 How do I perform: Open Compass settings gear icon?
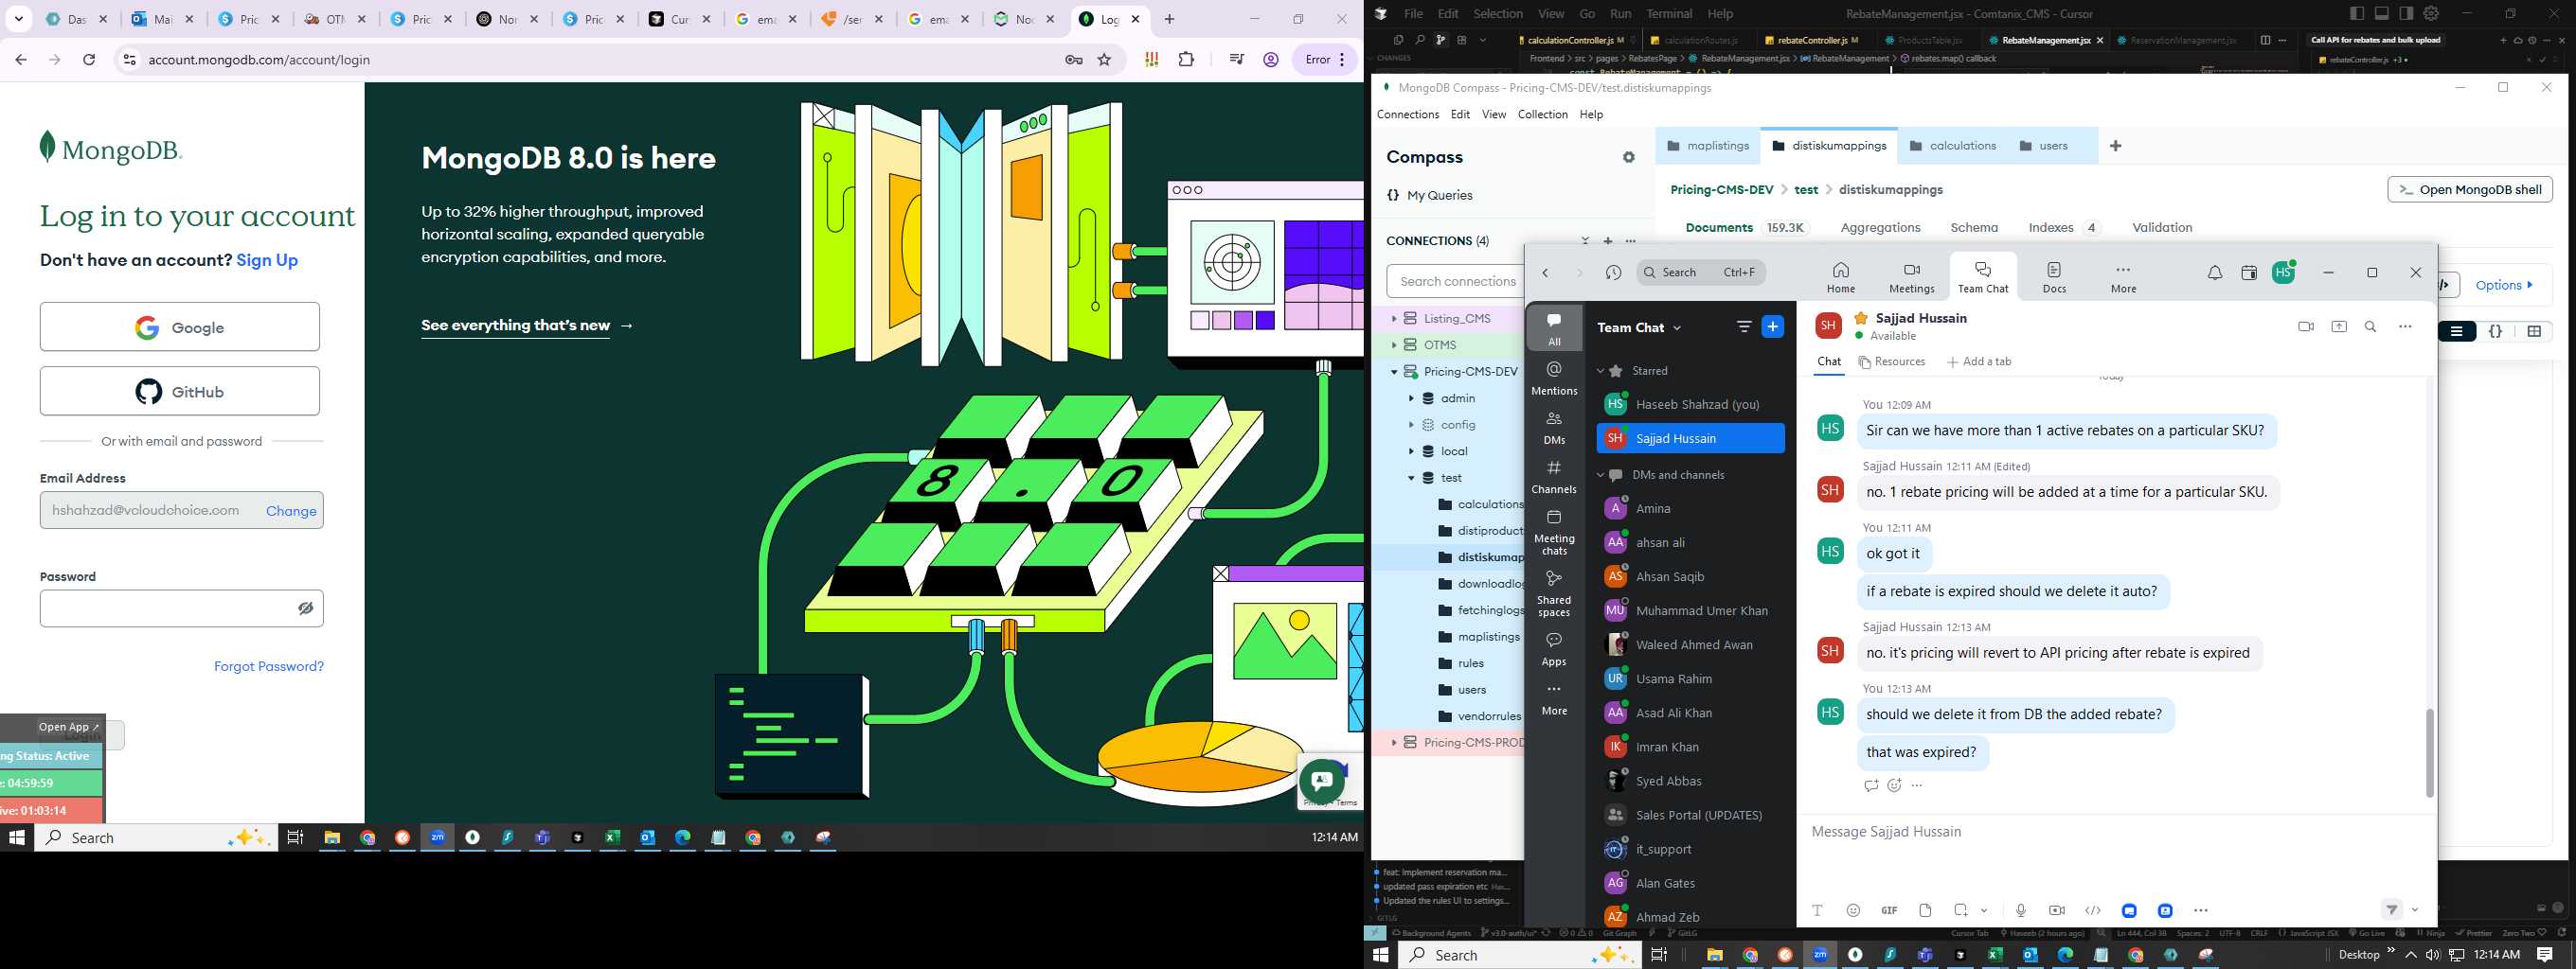(x=1629, y=157)
